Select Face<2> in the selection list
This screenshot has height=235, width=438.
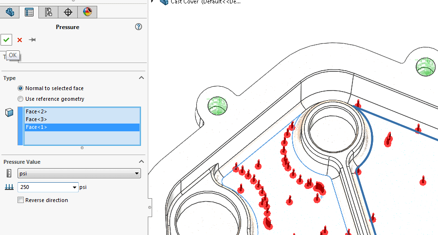coord(36,111)
